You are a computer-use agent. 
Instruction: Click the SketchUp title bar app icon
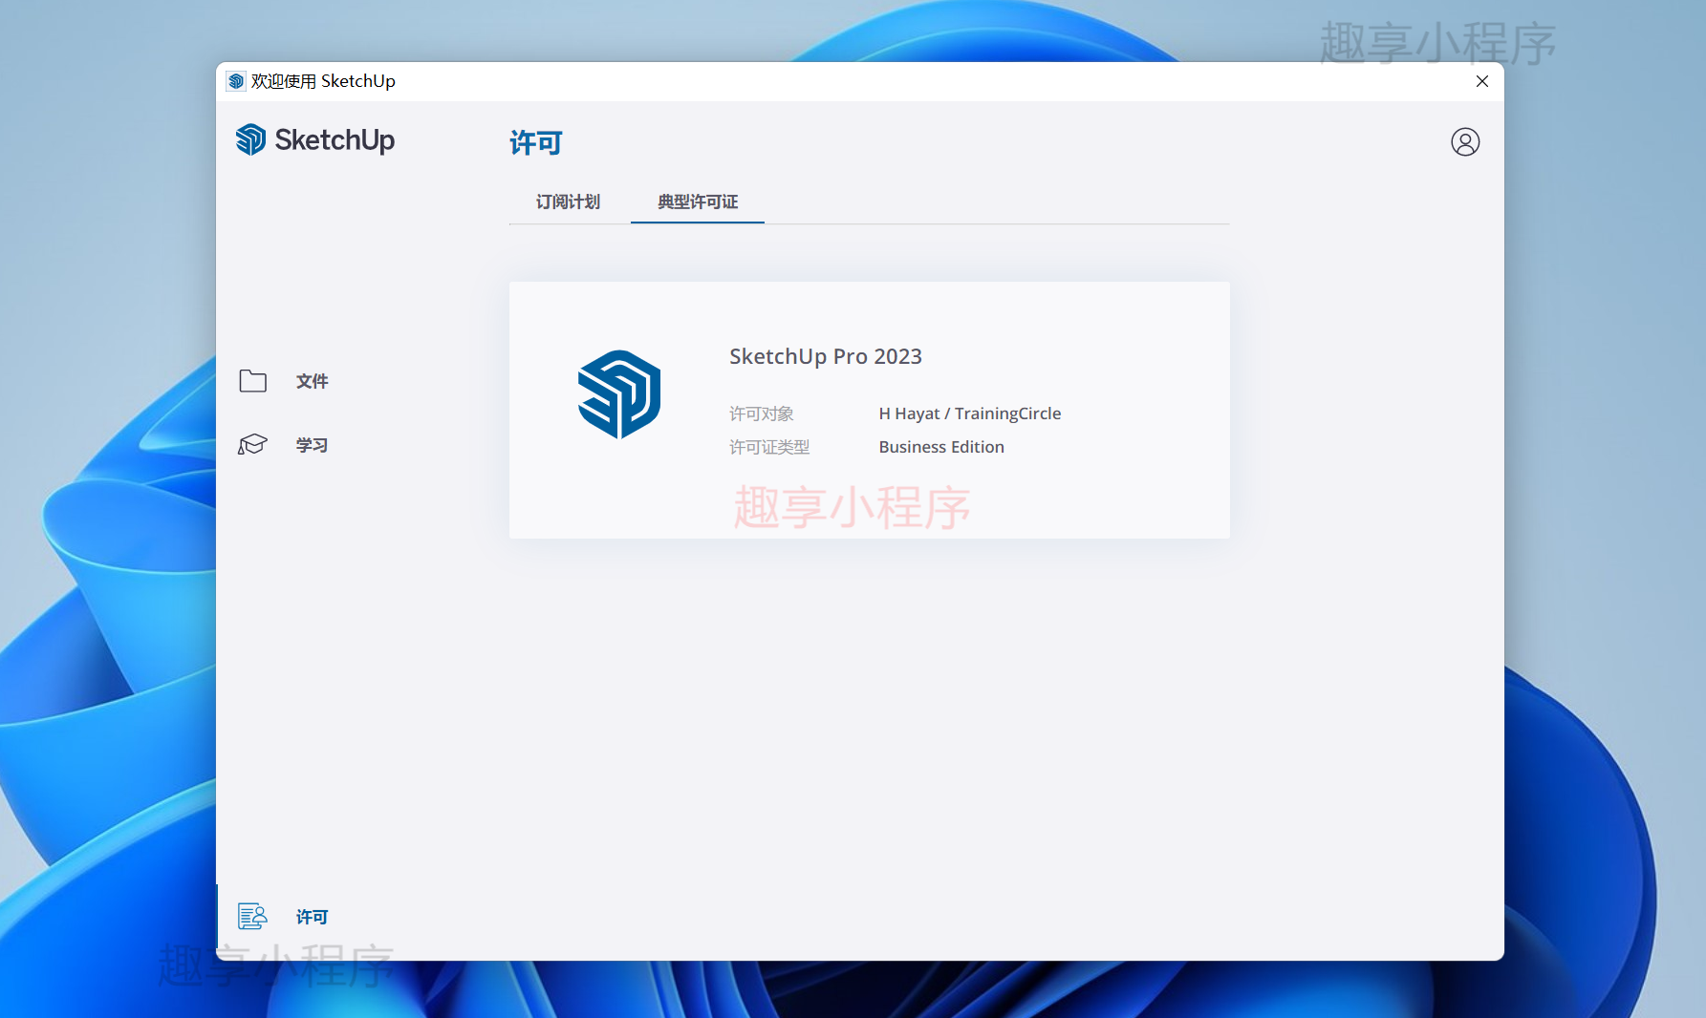coord(236,81)
